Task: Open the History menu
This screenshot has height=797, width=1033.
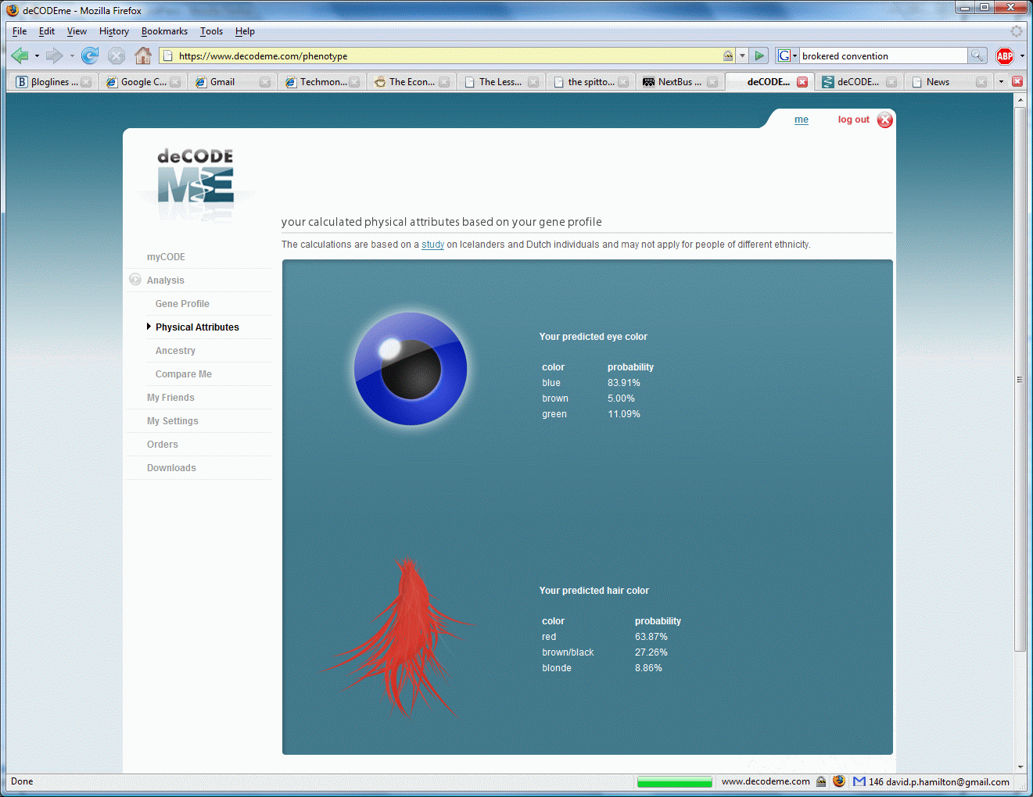Action: [114, 31]
